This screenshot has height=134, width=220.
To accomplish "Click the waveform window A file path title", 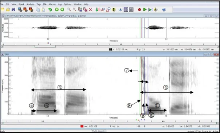I will click(45, 16).
